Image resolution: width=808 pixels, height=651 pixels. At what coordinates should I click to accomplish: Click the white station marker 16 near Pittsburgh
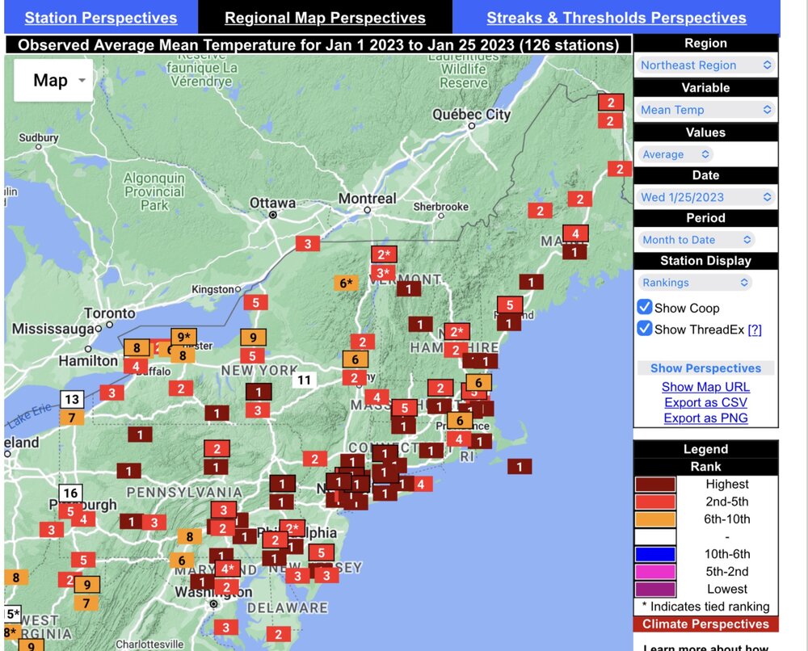coord(70,493)
